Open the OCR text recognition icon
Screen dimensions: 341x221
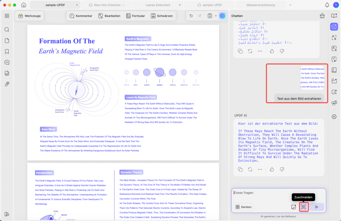pos(334,48)
